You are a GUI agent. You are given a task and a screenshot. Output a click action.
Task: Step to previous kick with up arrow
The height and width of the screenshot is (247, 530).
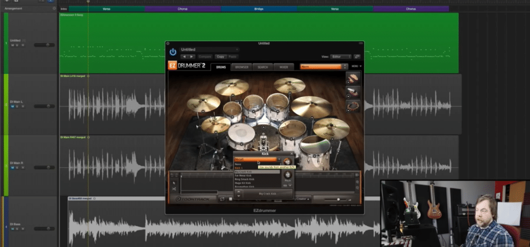click(238, 192)
